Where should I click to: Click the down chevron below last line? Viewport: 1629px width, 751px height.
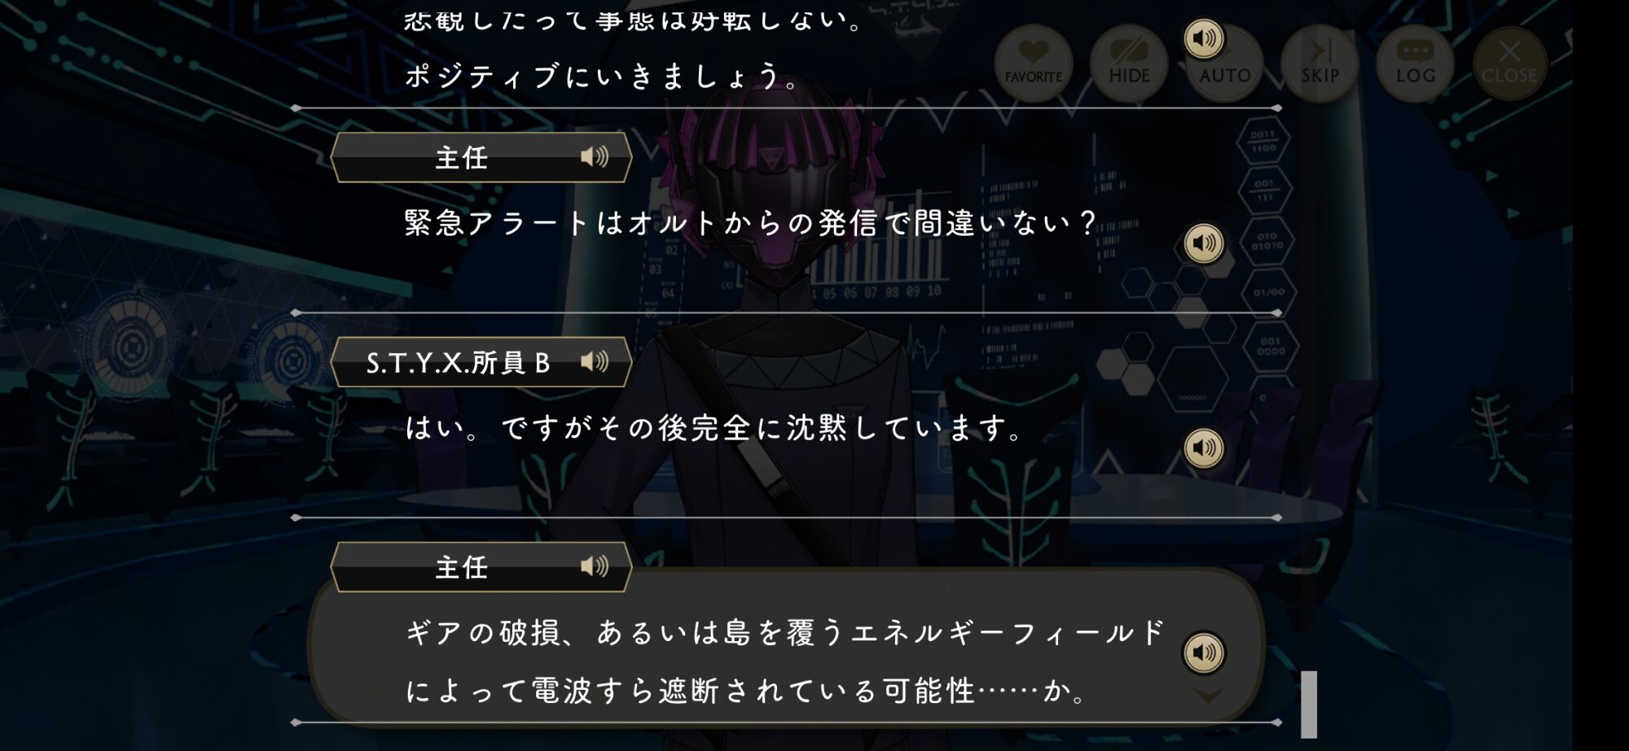point(1208,696)
